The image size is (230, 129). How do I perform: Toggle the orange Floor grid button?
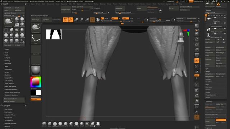click(x=197, y=61)
